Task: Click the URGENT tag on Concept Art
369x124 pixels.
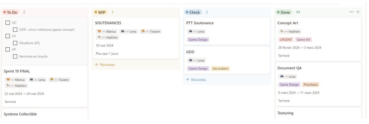Action: [x=286, y=40]
